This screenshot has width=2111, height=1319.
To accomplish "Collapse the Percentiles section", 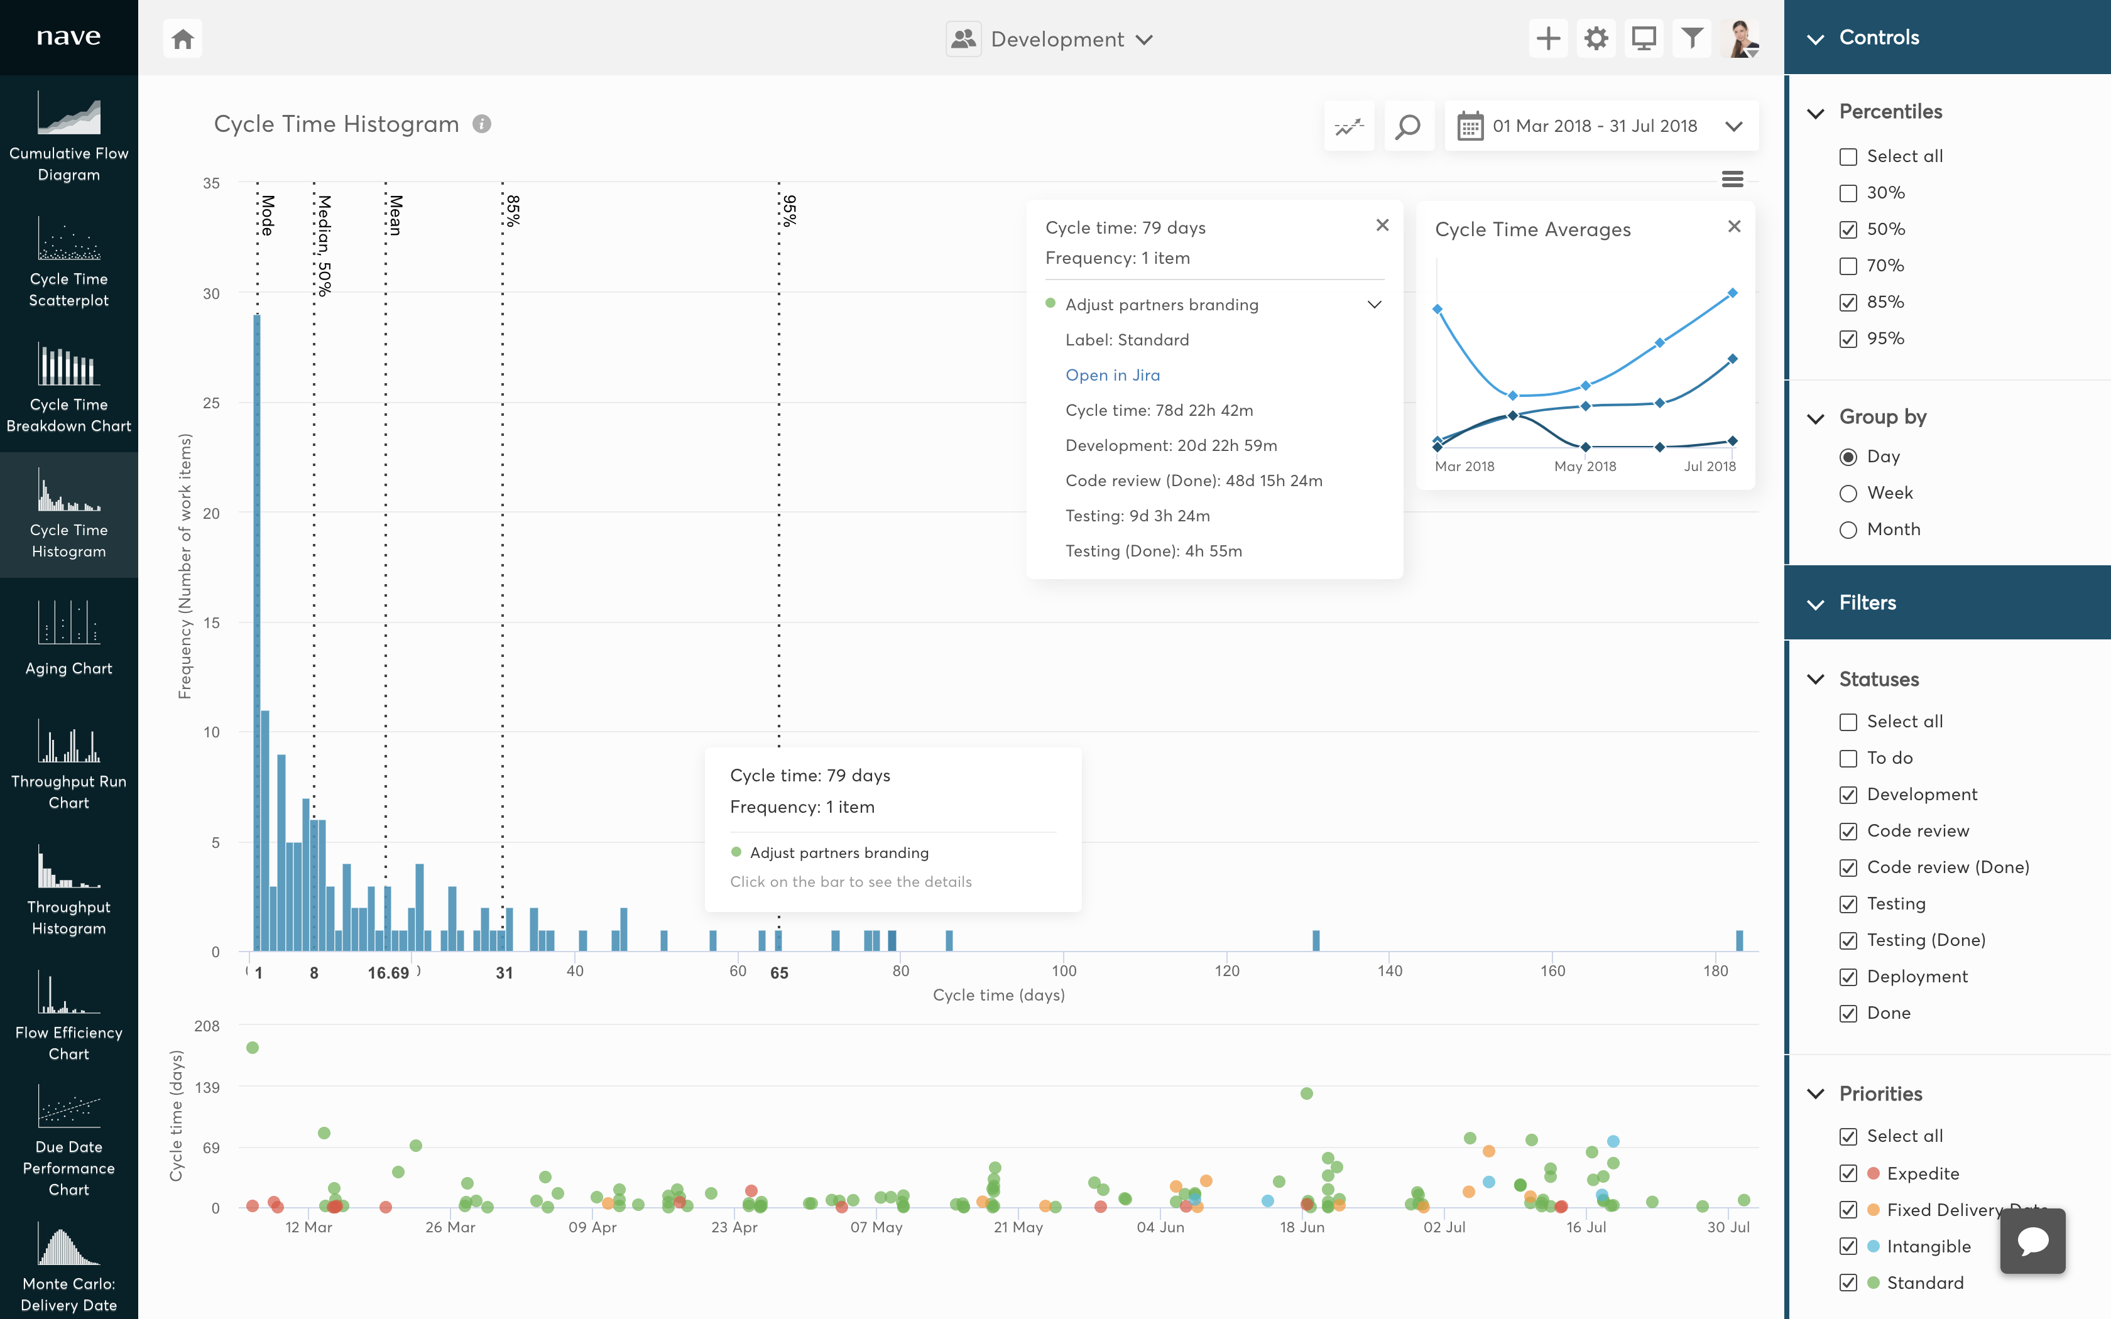I will (x=1816, y=112).
